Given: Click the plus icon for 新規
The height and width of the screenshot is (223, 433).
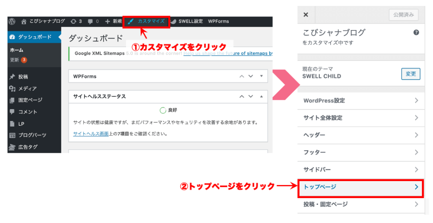Looking at the screenshot, I should pyautogui.click(x=107, y=21).
